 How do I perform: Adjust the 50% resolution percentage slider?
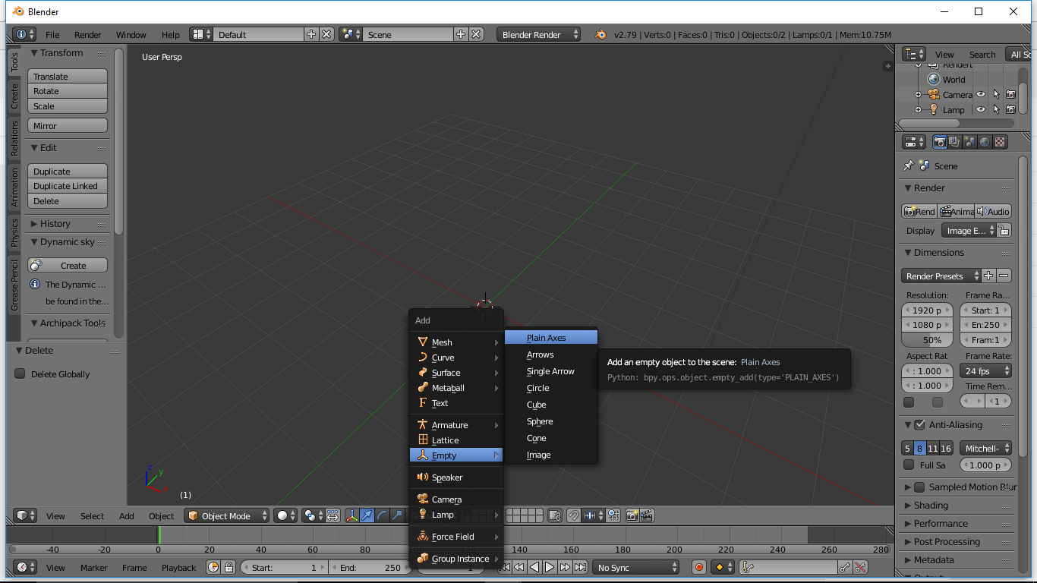click(926, 339)
